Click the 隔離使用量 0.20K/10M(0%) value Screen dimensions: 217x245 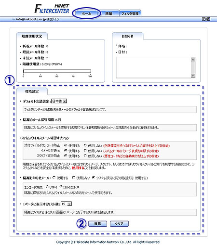(52, 64)
